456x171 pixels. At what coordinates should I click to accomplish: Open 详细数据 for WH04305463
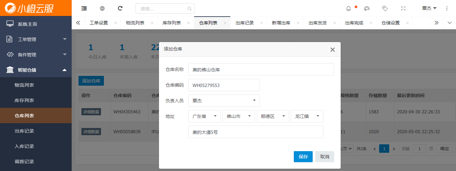point(91,112)
